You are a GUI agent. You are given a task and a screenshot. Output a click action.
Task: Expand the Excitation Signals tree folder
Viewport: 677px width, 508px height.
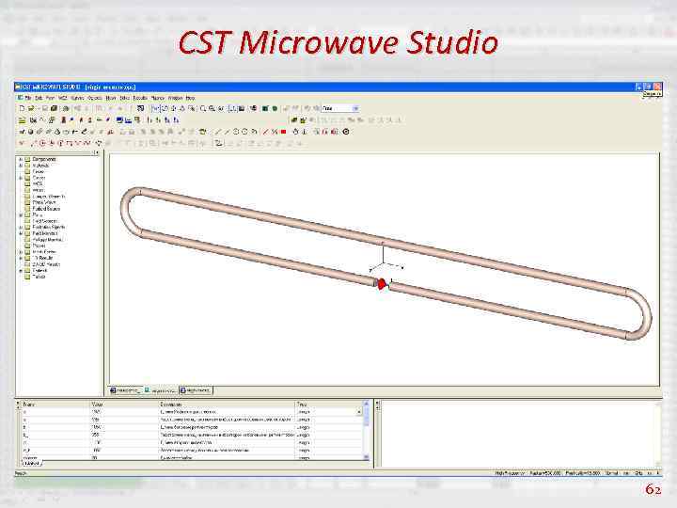click(21, 228)
